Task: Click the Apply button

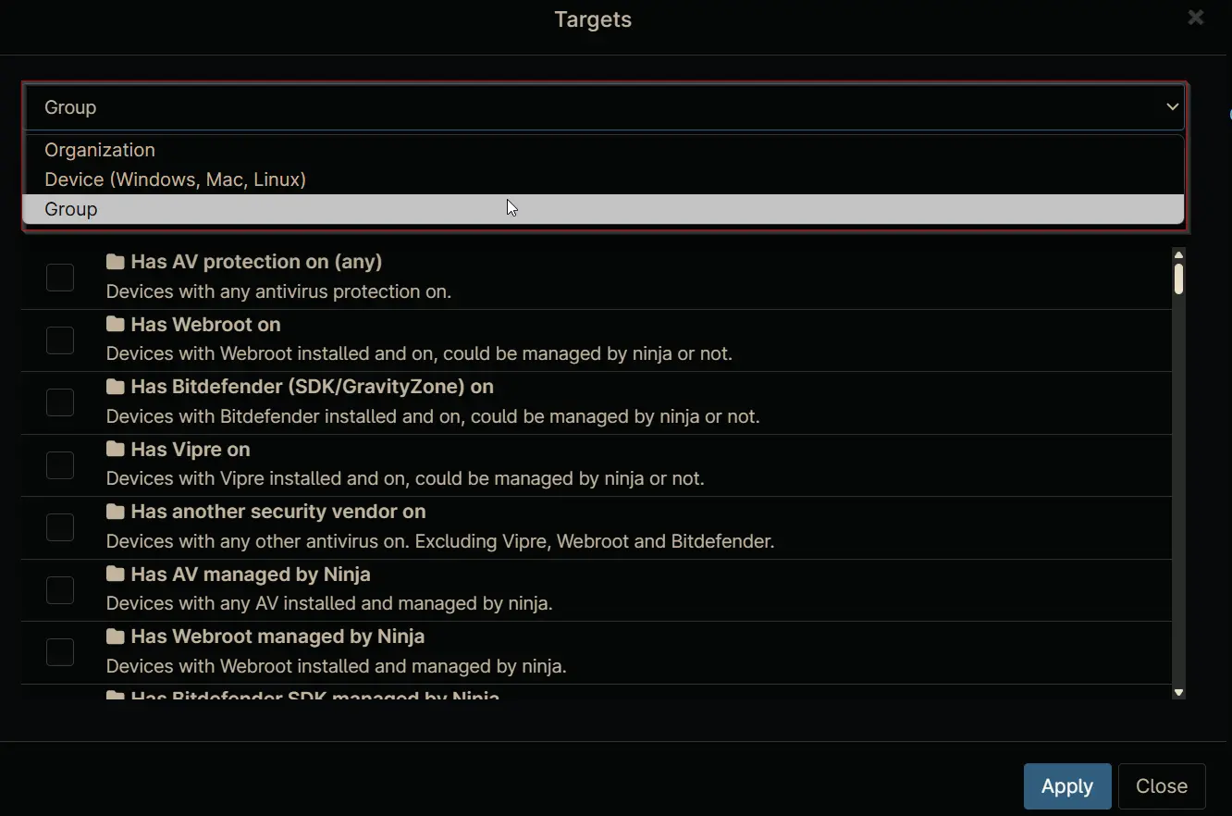Action: (x=1067, y=786)
